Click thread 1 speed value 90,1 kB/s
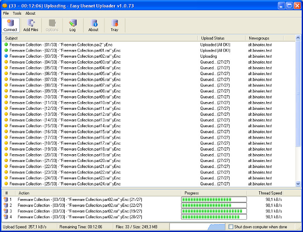303x232 pixels. point(274,199)
